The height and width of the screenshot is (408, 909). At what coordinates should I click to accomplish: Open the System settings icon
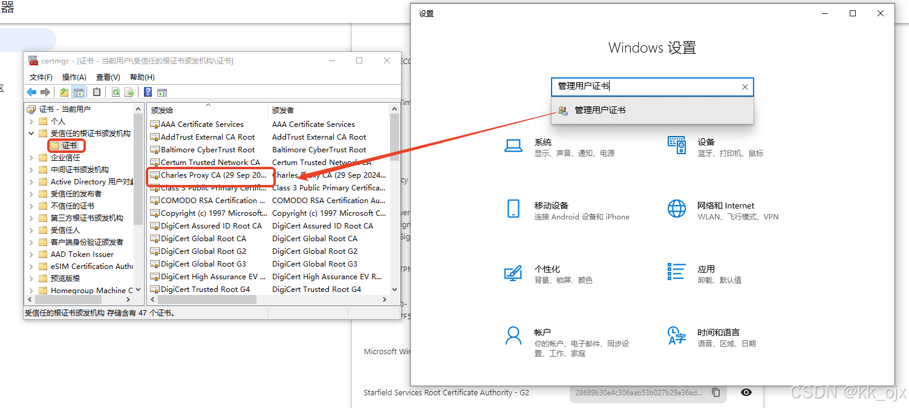[x=513, y=146]
